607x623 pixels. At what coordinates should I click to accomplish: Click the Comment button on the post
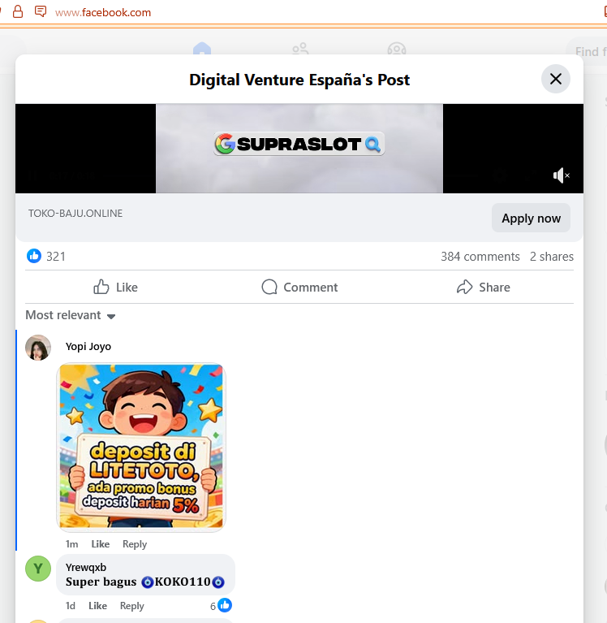[x=299, y=287]
